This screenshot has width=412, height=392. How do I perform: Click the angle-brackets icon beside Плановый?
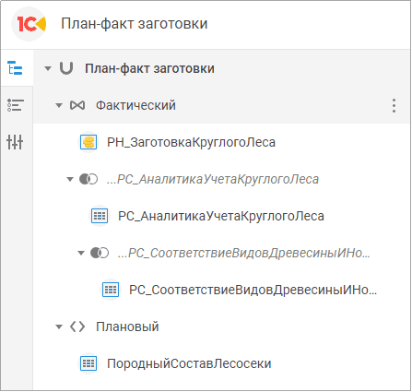point(77,327)
